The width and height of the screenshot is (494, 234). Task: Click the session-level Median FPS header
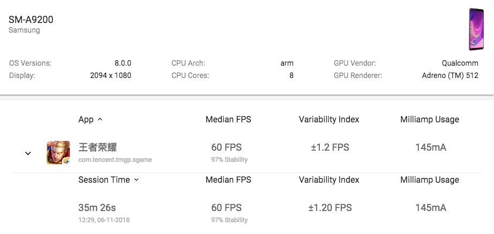click(228, 180)
